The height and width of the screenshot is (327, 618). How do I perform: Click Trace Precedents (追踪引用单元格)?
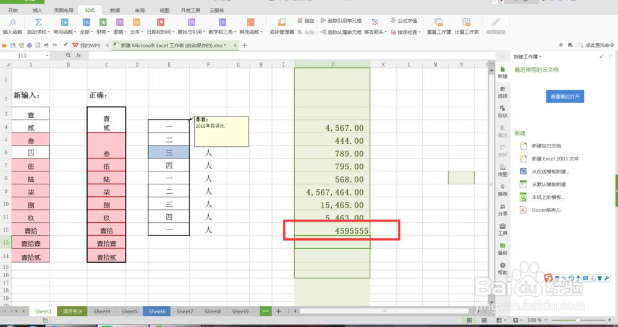341,20
